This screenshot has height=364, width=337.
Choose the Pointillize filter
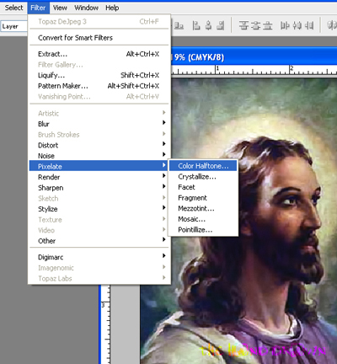pyautogui.click(x=203, y=230)
